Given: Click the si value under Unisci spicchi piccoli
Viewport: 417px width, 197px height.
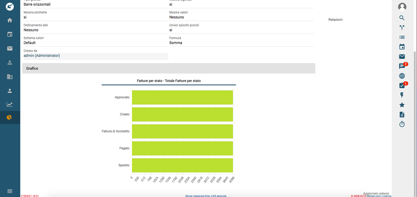Looking at the screenshot, I should point(171,30).
